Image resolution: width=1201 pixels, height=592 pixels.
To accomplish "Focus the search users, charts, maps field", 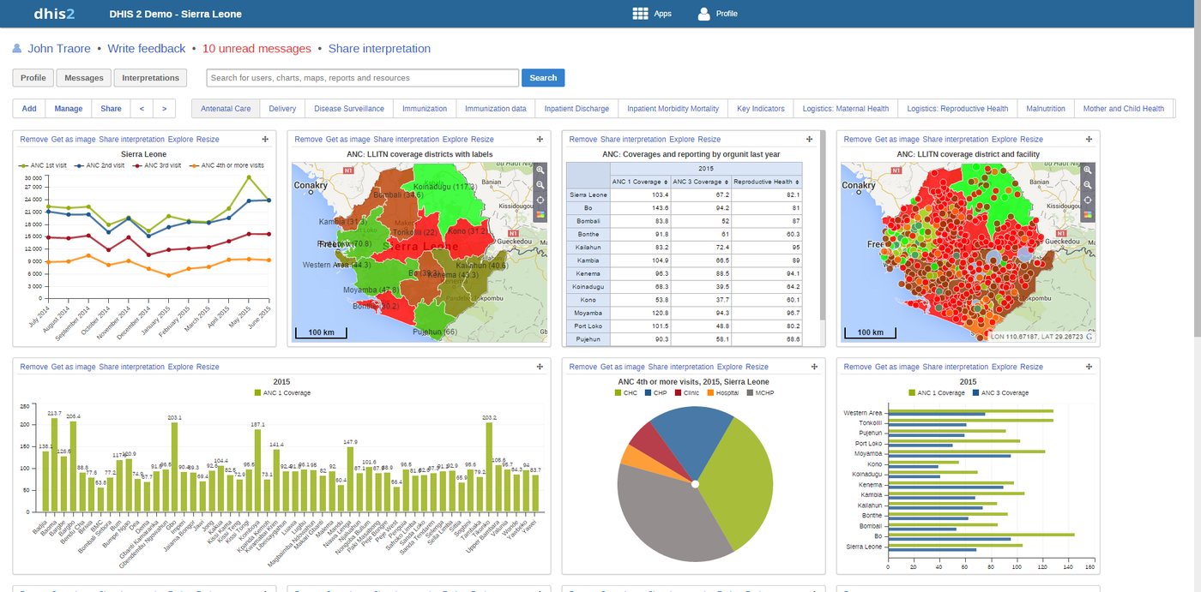I will [x=363, y=78].
